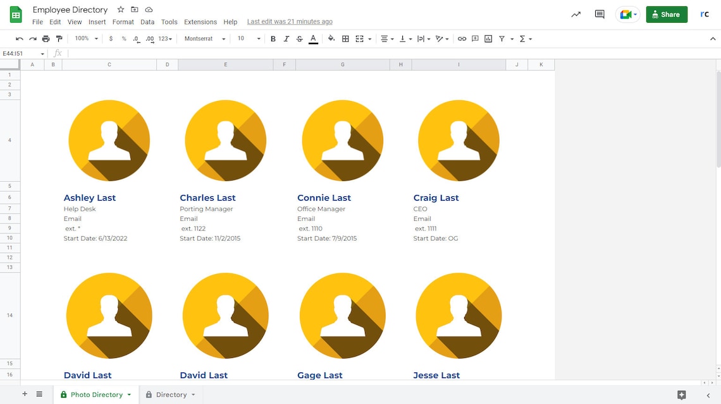This screenshot has width=721, height=404.
Task: Open the Tools menu
Action: pos(169,21)
